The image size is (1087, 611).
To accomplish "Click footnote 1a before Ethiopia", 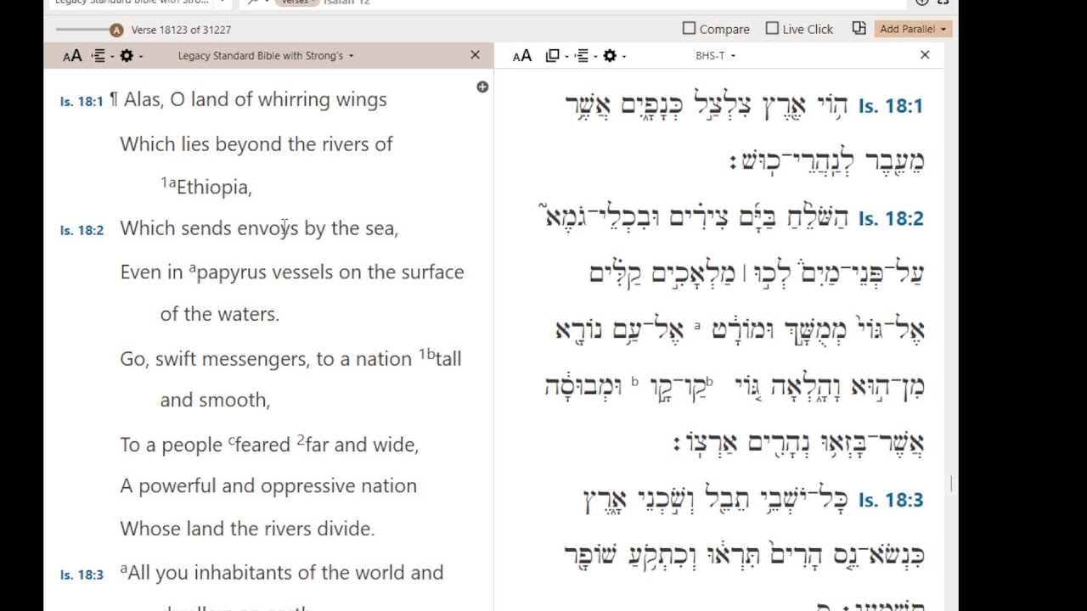I will point(168,182).
